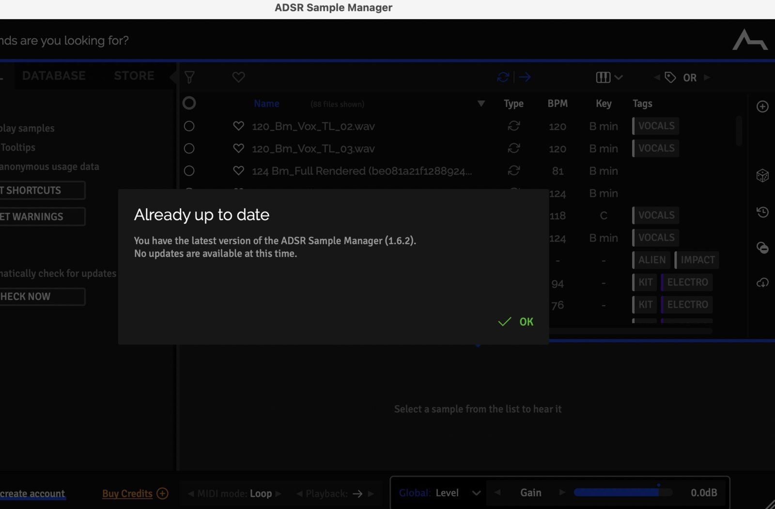Viewport: 775px width, 509px height.
Task: Open the piano keyboard view dropdown
Action: [609, 77]
